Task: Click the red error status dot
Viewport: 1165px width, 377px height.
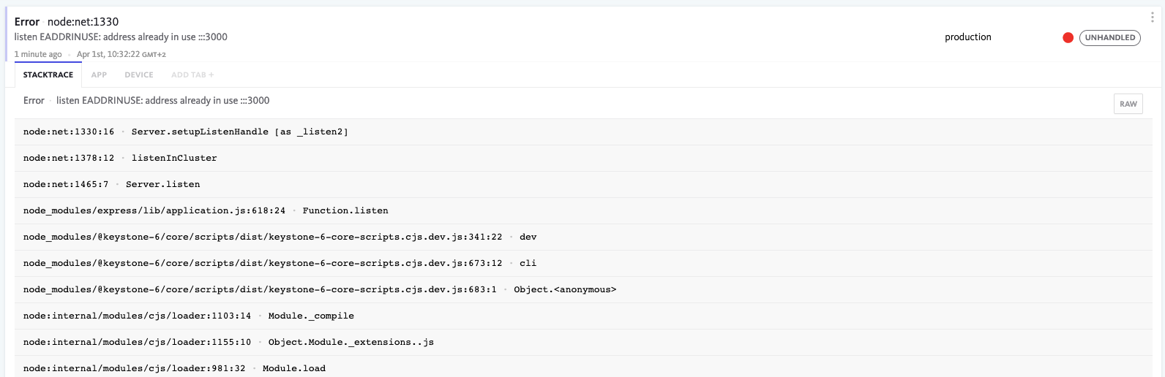Action: pyautogui.click(x=1068, y=37)
